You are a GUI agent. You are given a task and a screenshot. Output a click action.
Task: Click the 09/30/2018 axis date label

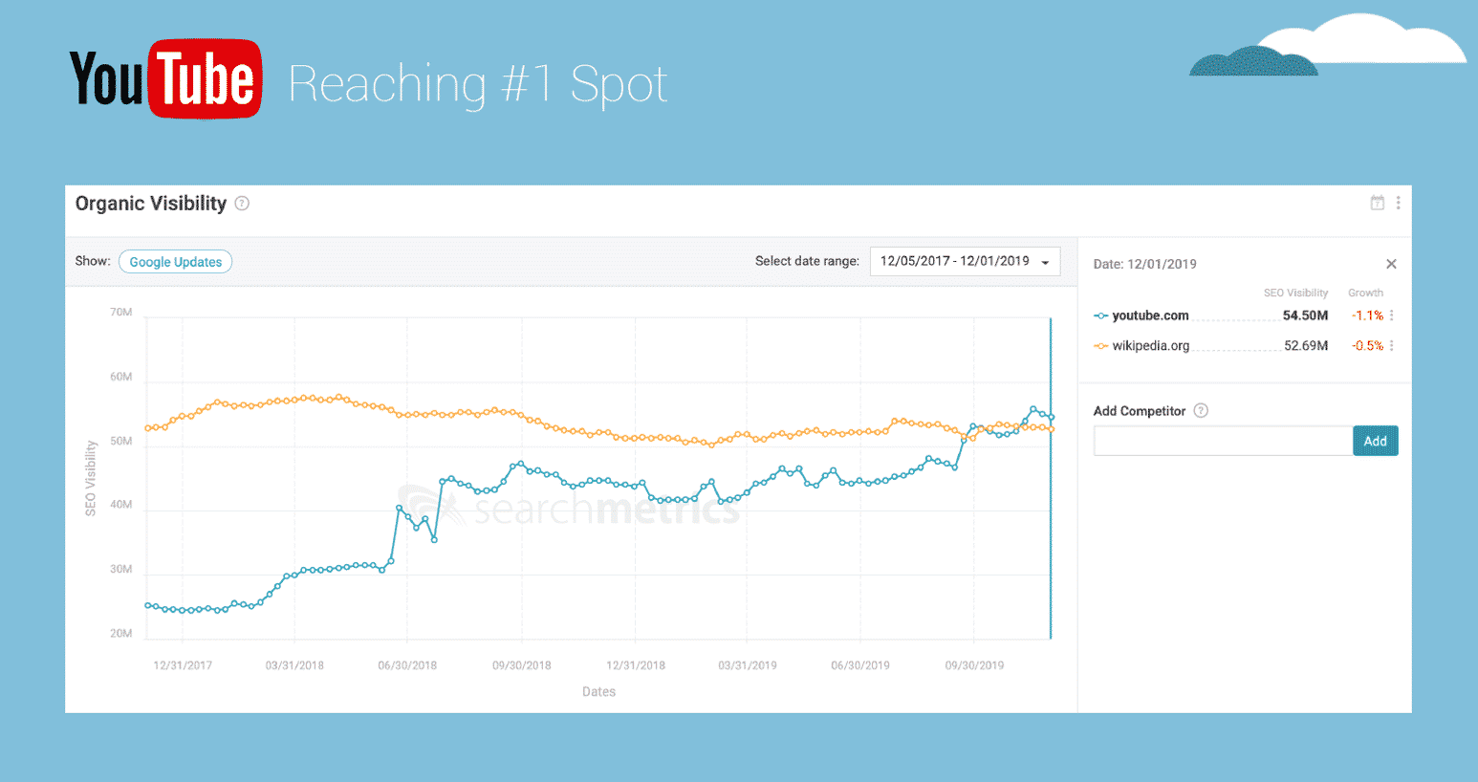tap(522, 665)
